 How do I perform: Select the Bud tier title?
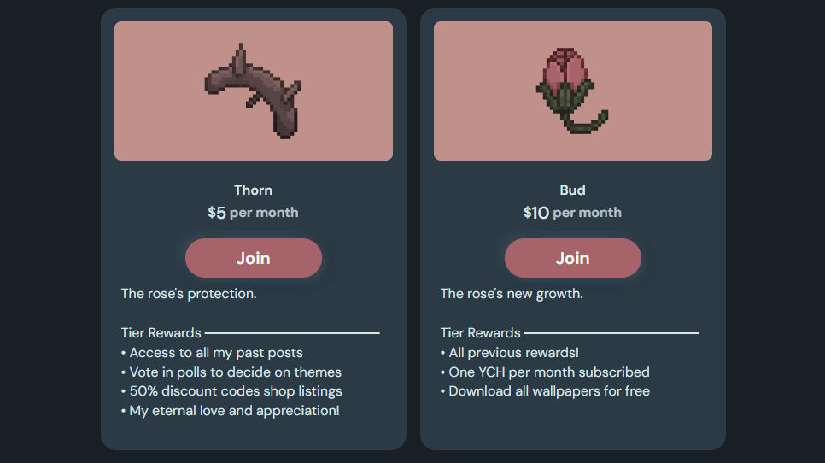[572, 190]
